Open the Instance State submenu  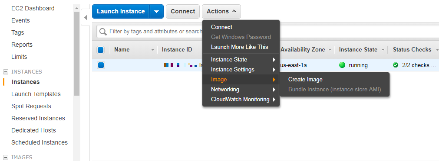coord(241,59)
